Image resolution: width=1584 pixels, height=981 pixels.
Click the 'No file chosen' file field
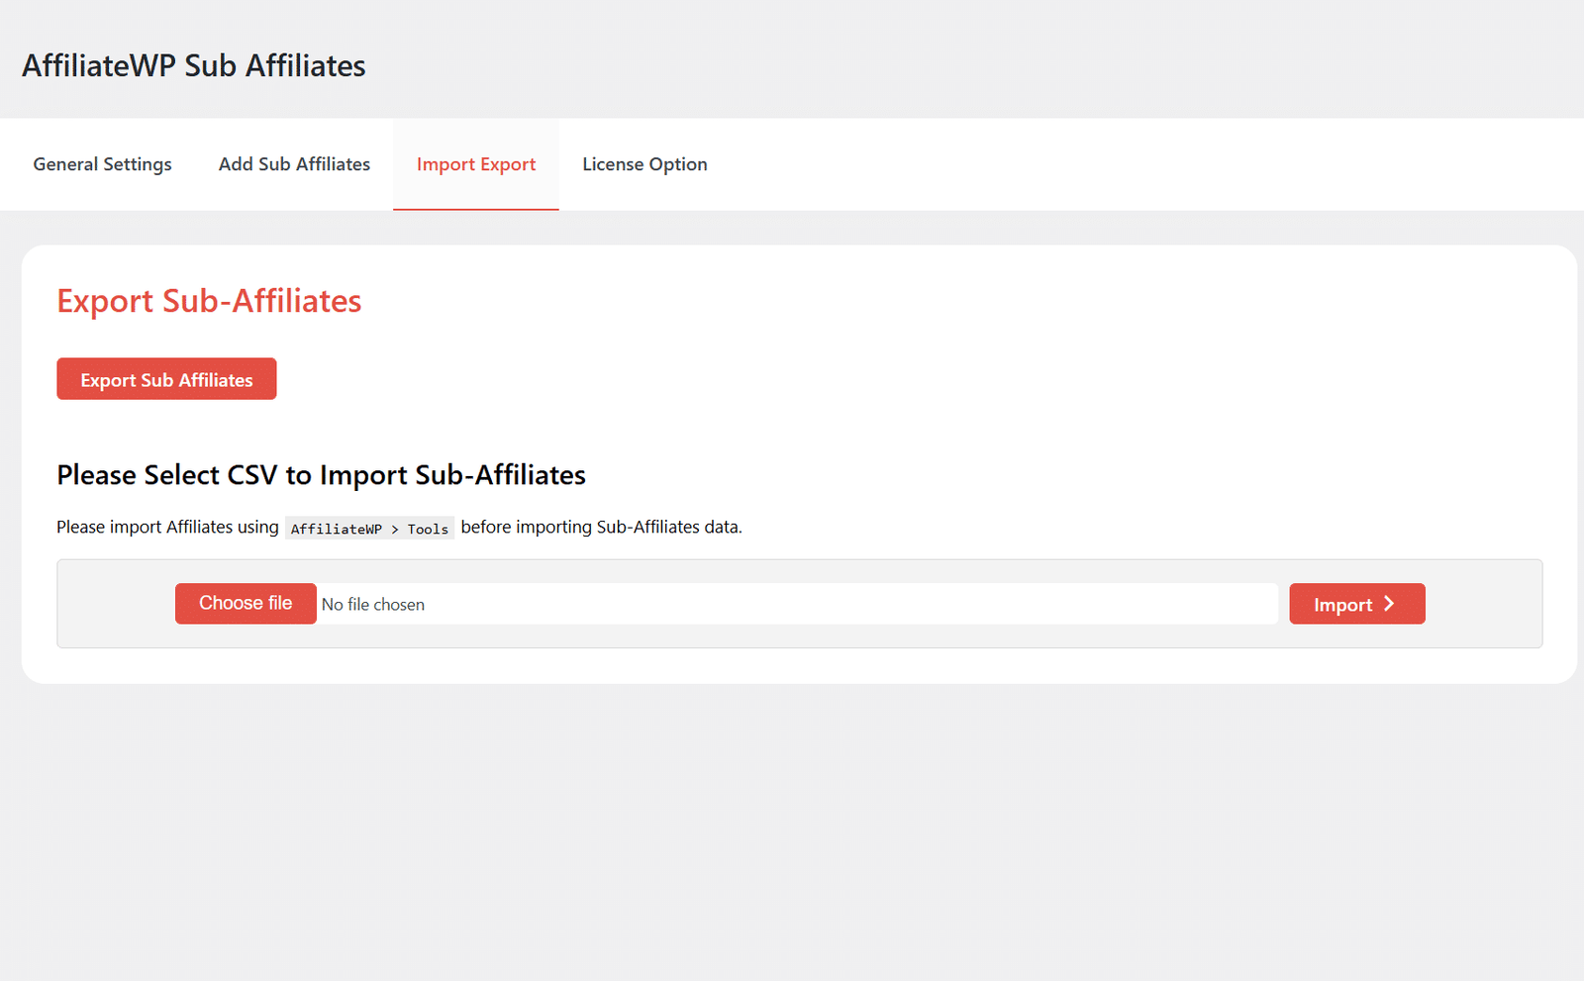pos(727,604)
